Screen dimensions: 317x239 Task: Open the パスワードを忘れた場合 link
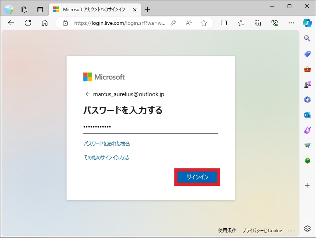pyautogui.click(x=107, y=144)
